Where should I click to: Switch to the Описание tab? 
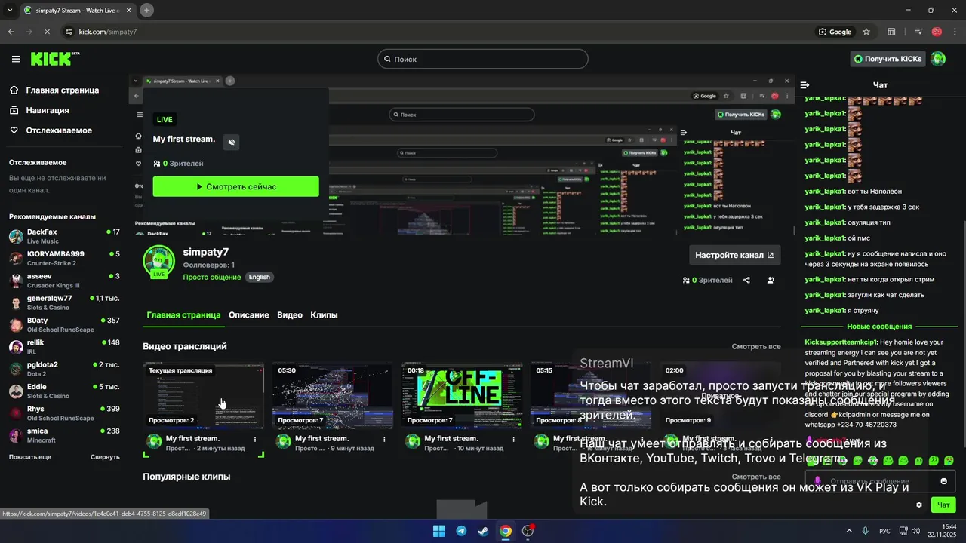click(249, 315)
